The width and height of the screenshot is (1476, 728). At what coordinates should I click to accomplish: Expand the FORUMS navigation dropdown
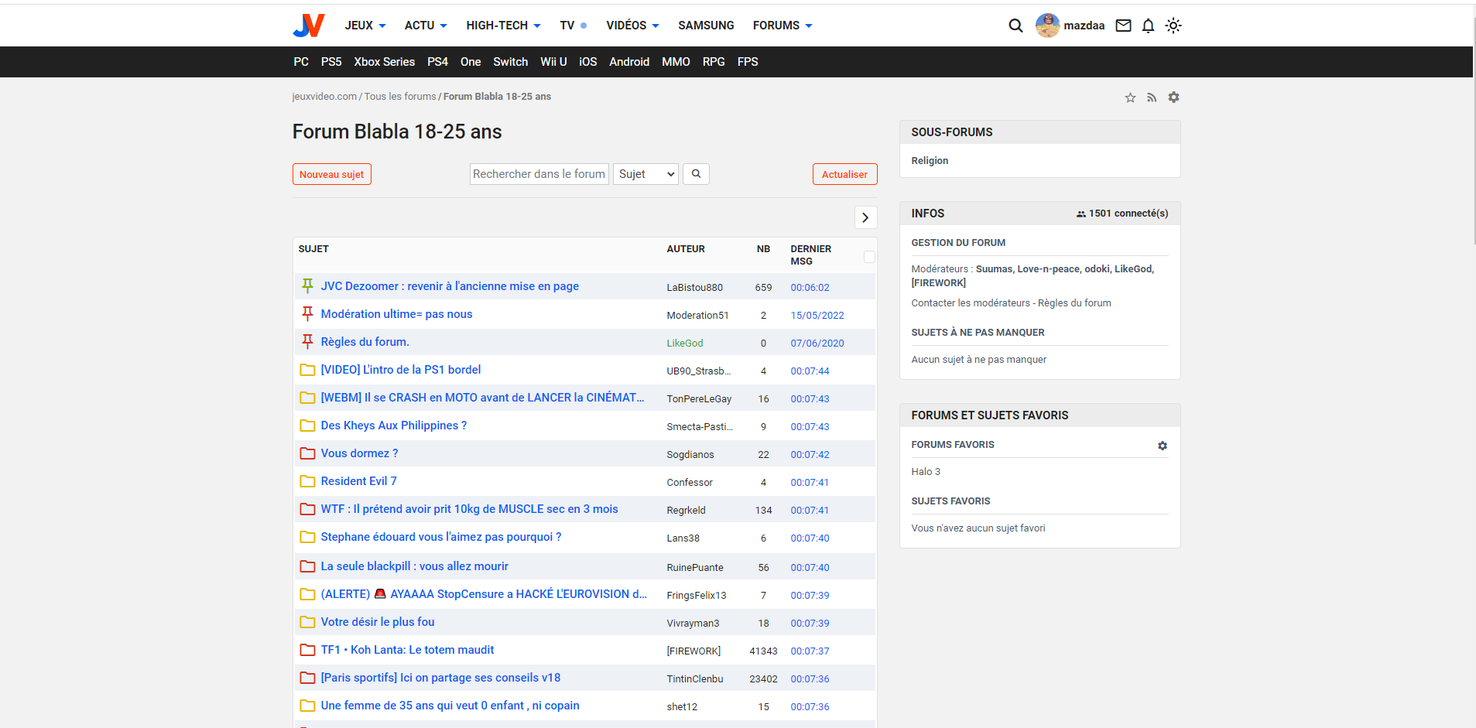pyautogui.click(x=783, y=26)
